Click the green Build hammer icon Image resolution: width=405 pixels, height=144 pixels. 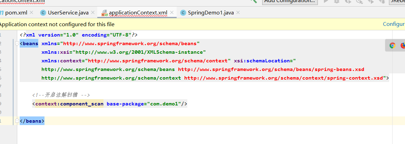pos(254,1)
